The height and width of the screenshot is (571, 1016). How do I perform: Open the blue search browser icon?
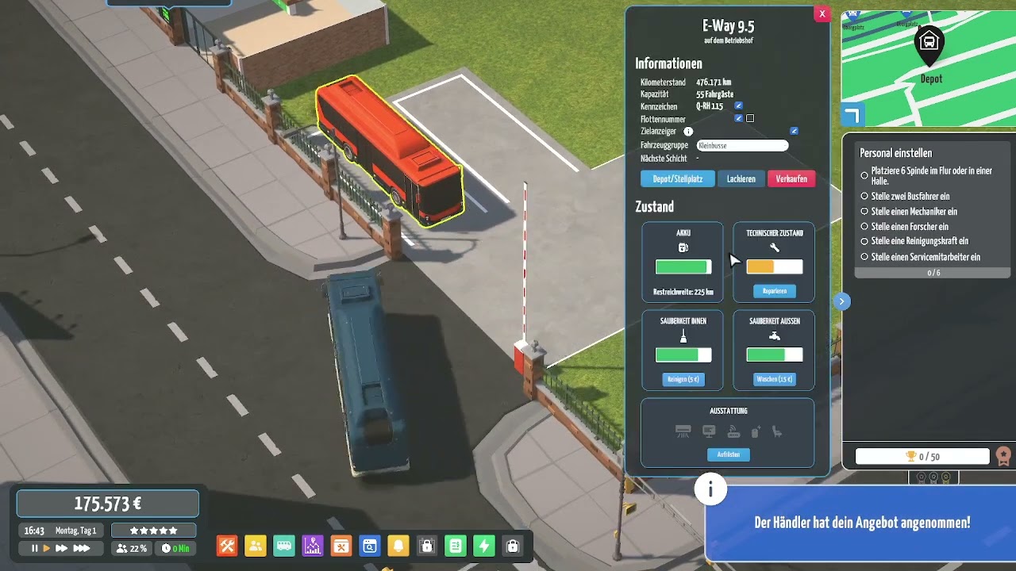pyautogui.click(x=370, y=546)
